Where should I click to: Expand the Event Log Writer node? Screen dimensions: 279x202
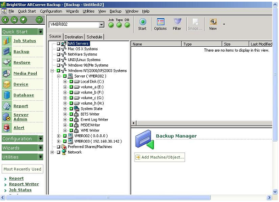pos(65,119)
